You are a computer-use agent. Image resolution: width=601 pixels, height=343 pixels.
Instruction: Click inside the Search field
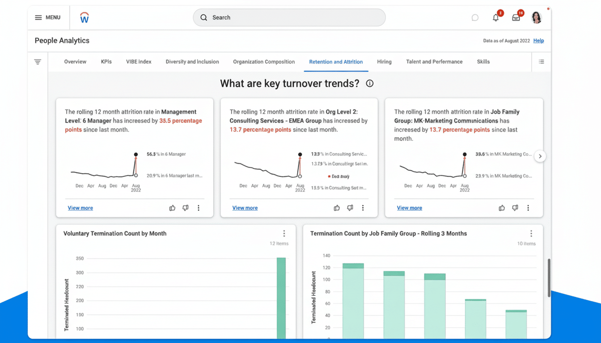pos(289,17)
